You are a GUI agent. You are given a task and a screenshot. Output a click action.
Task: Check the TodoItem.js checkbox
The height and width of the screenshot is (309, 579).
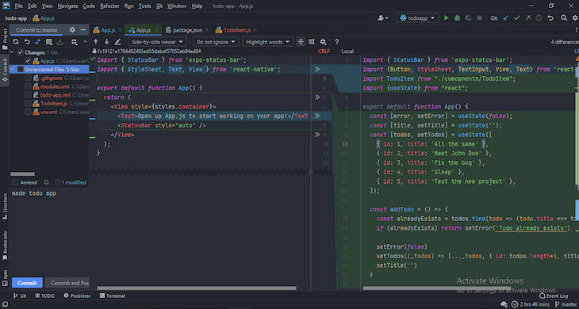pyautogui.click(x=28, y=104)
